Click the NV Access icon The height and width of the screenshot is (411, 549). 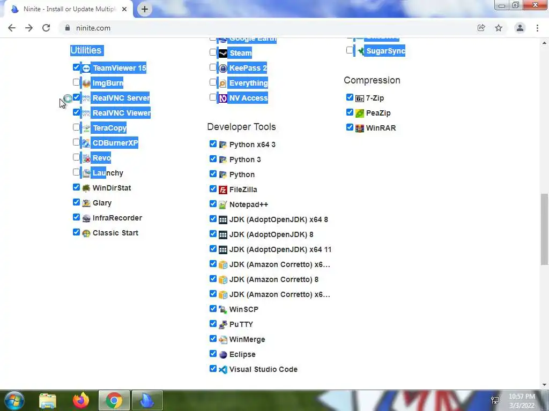coord(223,98)
